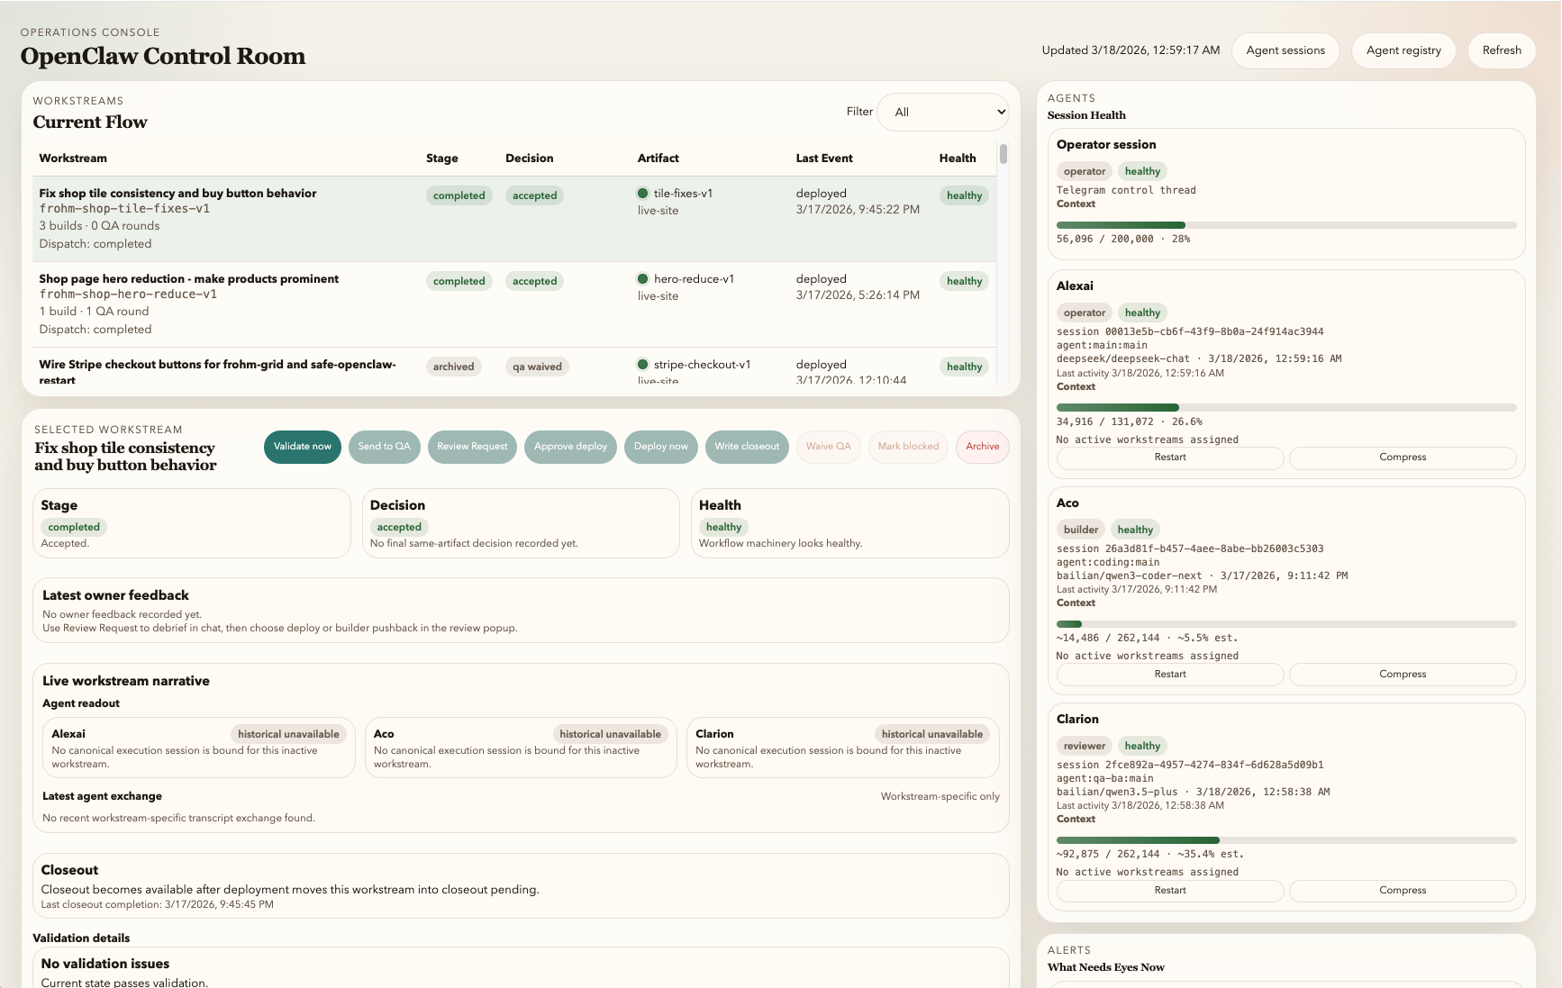Screen dimensions: 1562x988
Task: Open the Agent registry
Action: [x=1403, y=50]
